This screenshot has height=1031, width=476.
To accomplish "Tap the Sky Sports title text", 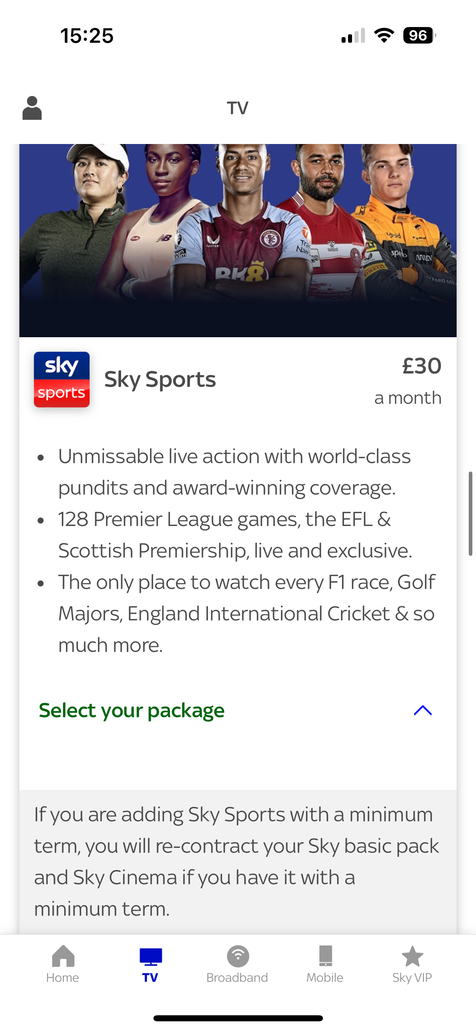I will click(x=160, y=380).
